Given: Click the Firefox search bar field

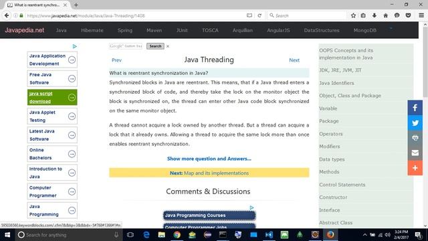Looking at the screenshot, I should [306, 15].
